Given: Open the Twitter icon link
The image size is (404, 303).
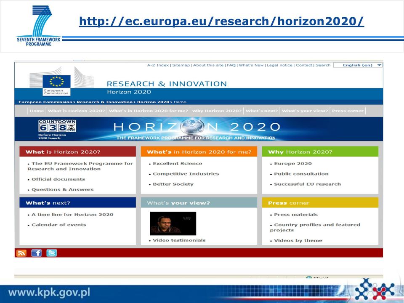Looking at the screenshot, I should coord(51,253).
